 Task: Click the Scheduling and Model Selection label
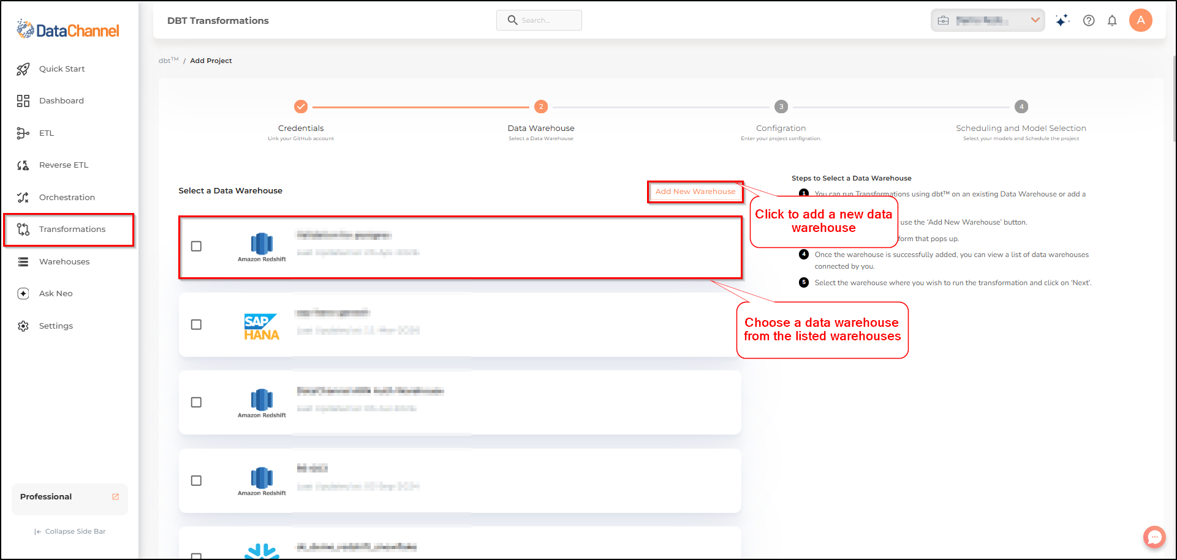tap(1021, 129)
